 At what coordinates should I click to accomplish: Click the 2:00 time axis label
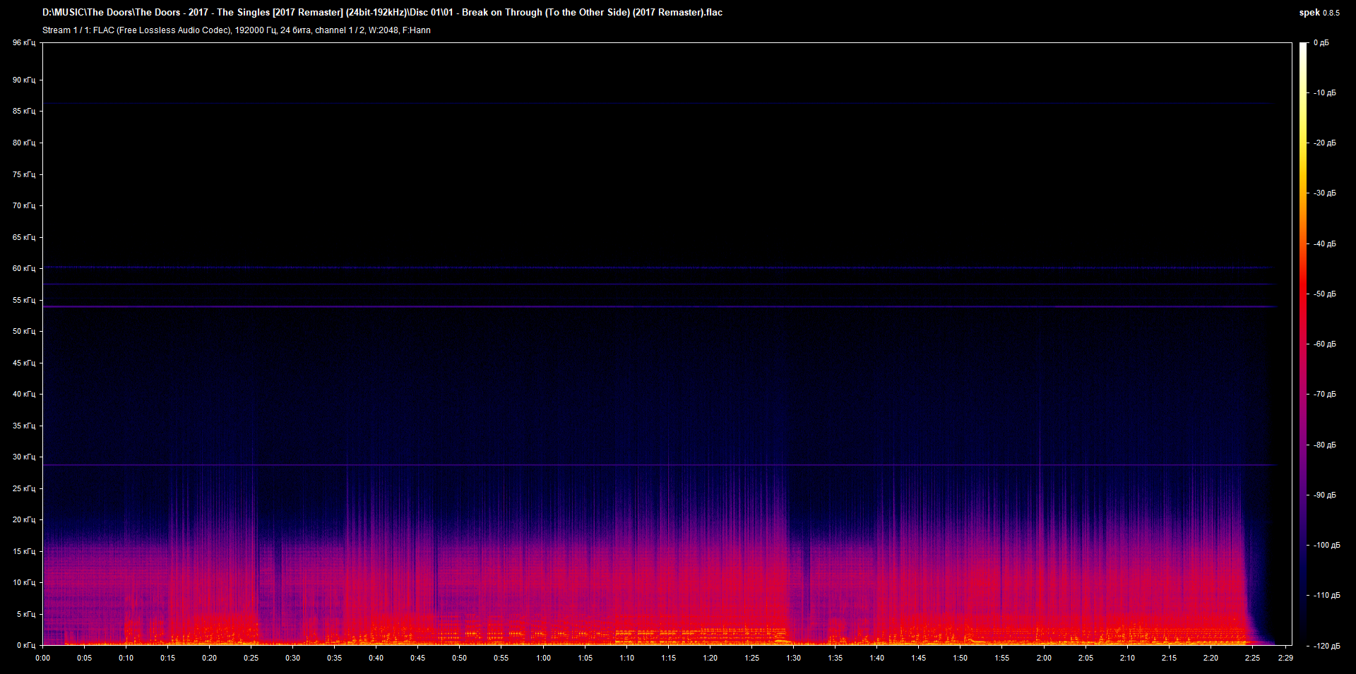1043,658
